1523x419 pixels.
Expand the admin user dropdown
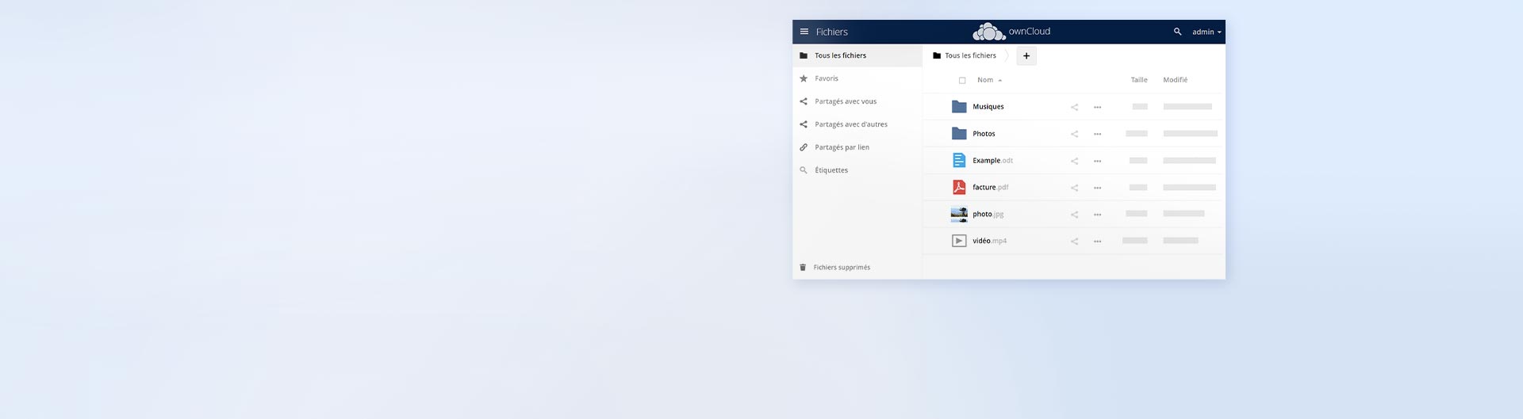click(1207, 32)
